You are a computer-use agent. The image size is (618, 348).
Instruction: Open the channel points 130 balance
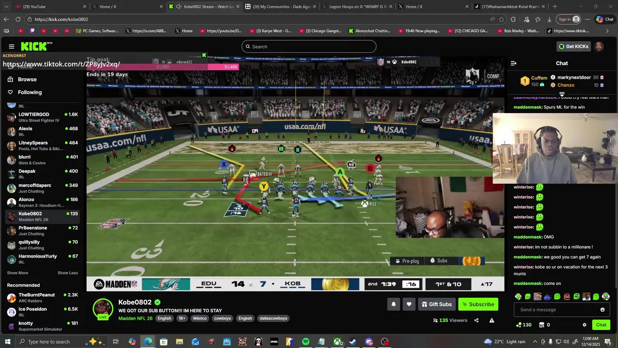(524, 325)
